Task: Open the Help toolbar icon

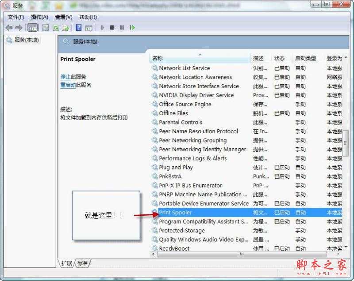Action: (x=79, y=27)
